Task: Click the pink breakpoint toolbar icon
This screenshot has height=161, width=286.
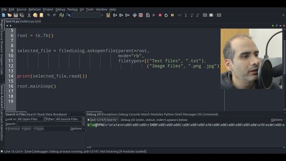Action: coord(141,15)
